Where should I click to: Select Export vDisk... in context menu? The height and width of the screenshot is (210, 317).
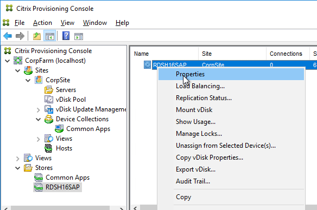coord(231,169)
